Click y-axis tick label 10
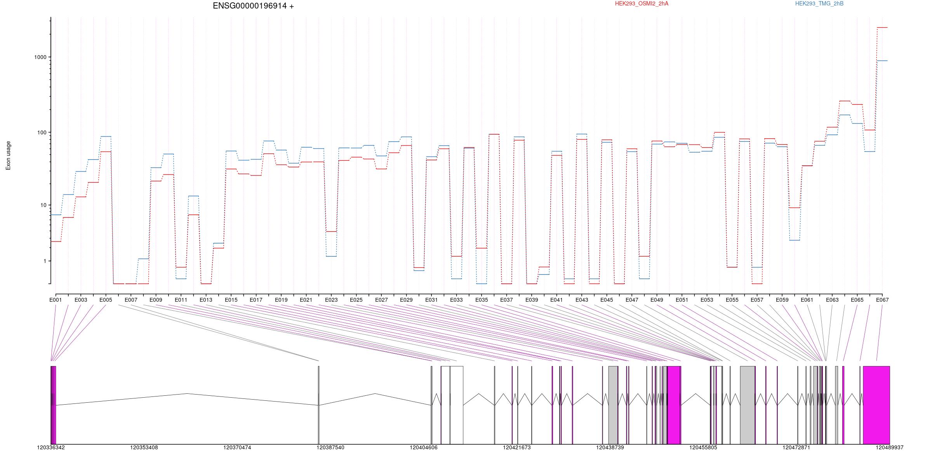The height and width of the screenshot is (466, 932). tap(43, 205)
